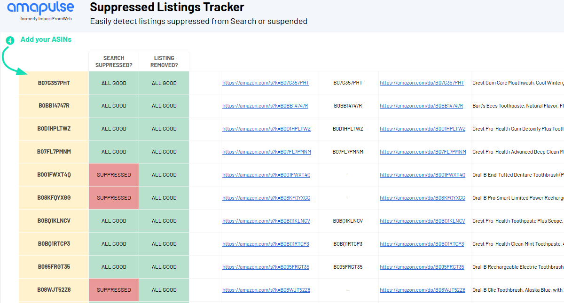Click the SEARCH SUPPRESSED? column header
The image size is (564, 303).
114,62
